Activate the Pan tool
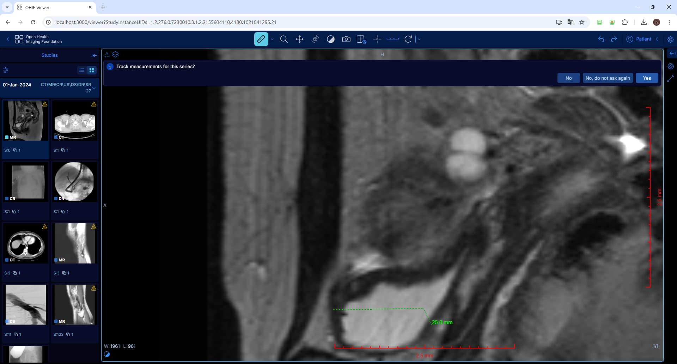This screenshot has height=364, width=677. 299,39
